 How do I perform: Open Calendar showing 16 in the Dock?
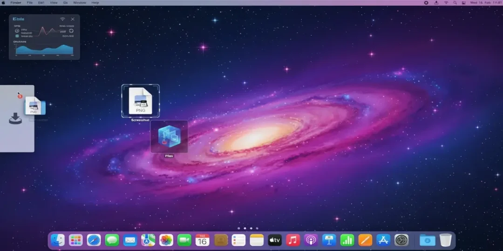[203, 240]
